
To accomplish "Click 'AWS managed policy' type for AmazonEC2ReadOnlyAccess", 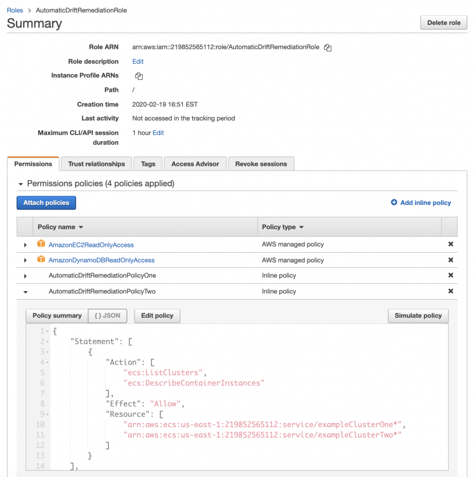I will pyautogui.click(x=293, y=245).
